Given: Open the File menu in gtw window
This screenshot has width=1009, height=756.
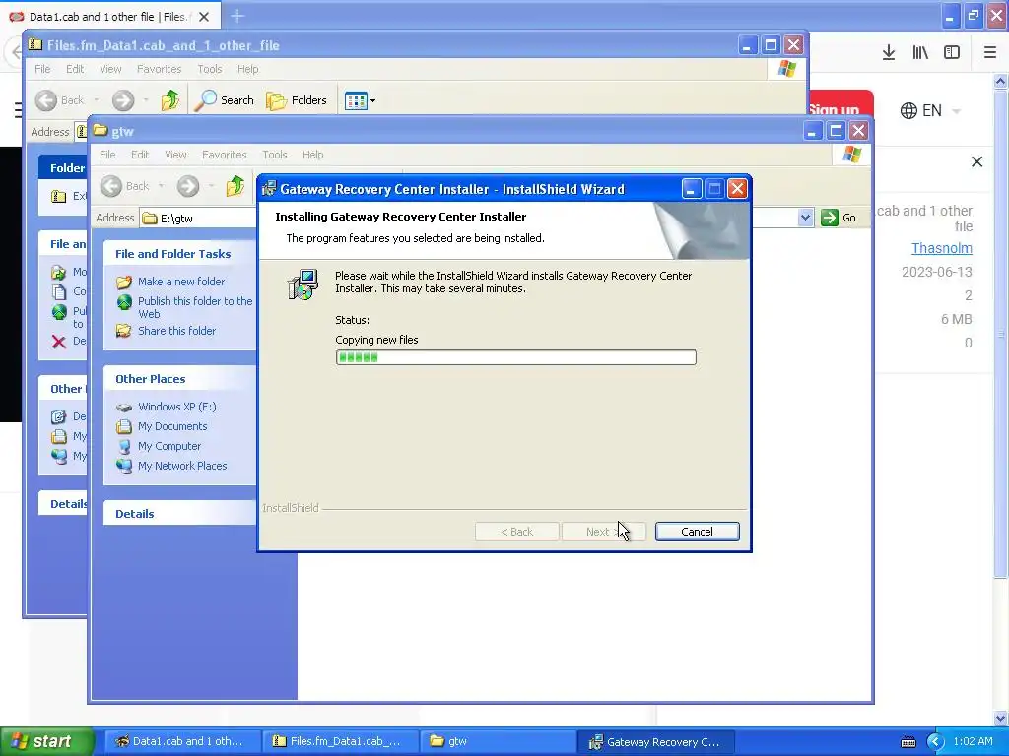Looking at the screenshot, I should (107, 155).
